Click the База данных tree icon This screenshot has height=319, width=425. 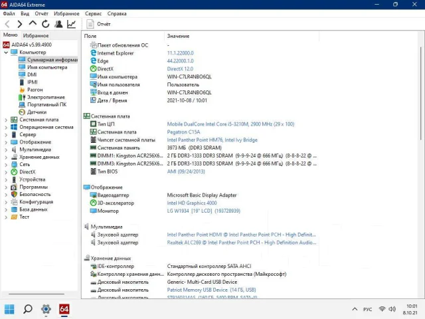pos(14,209)
